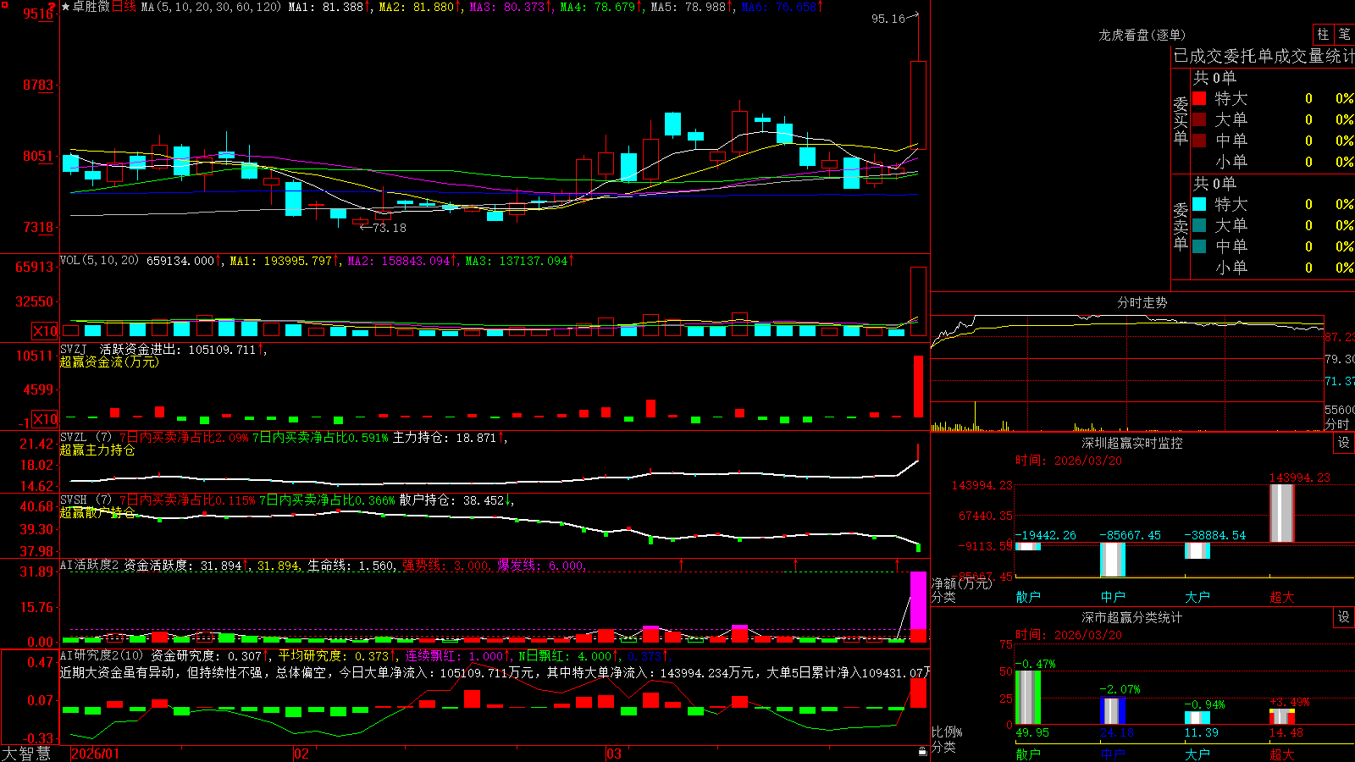Click the VOL(5,10,20) indicator label
Viewport: 1355px width, 762px height.
pyautogui.click(x=99, y=261)
